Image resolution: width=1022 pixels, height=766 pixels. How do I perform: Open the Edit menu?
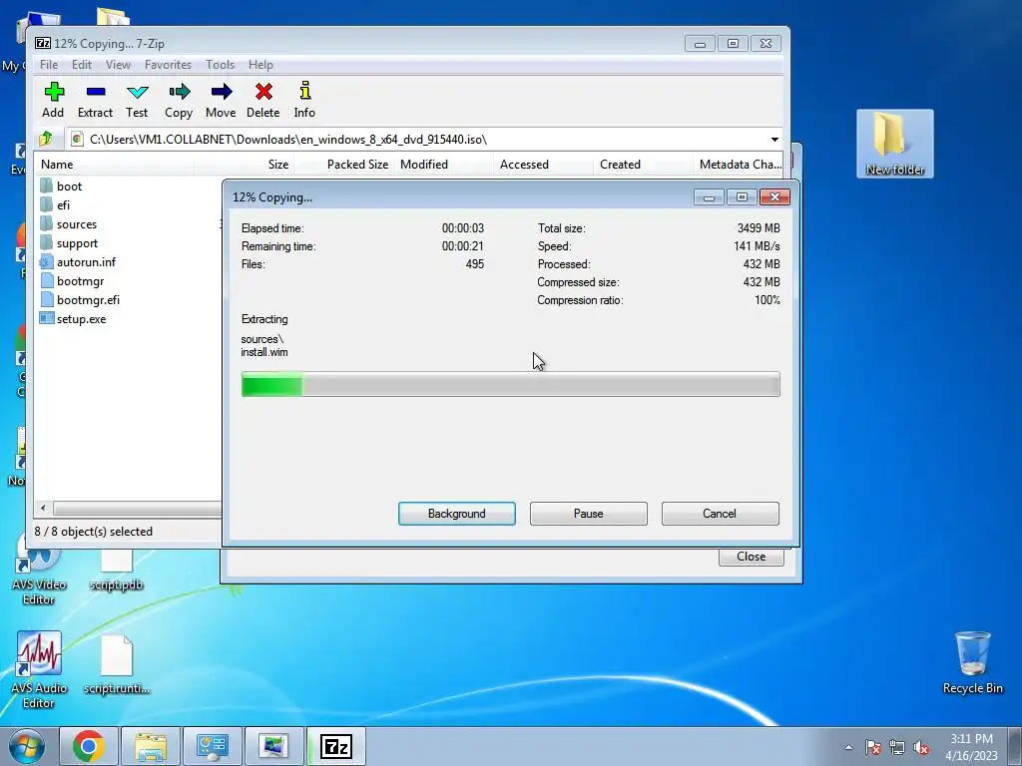pos(82,65)
